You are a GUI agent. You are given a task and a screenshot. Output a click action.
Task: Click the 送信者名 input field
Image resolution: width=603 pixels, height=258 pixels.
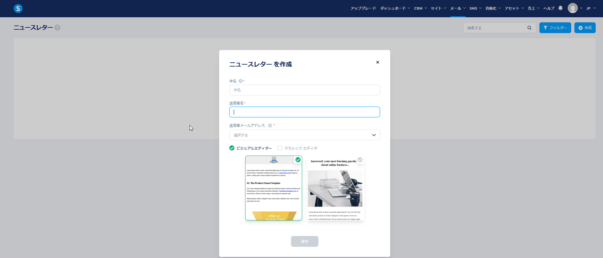click(304, 112)
